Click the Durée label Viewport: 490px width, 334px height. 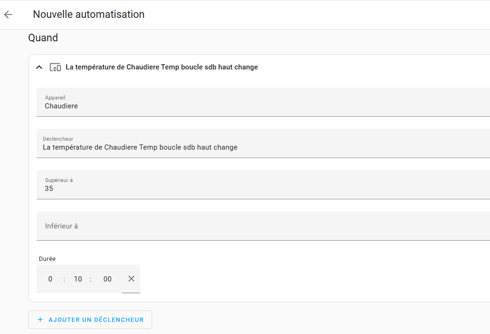(x=47, y=258)
